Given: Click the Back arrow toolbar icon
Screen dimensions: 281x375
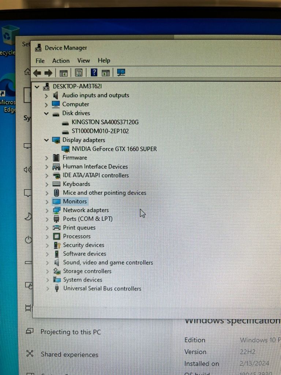Looking at the screenshot, I should tap(37, 73).
